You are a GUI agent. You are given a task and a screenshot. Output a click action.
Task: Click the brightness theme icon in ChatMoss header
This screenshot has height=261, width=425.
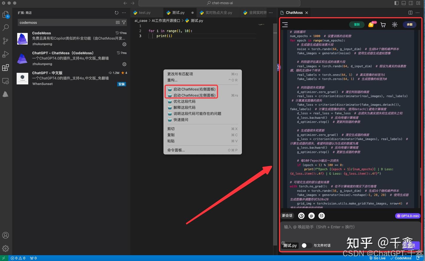395,25
